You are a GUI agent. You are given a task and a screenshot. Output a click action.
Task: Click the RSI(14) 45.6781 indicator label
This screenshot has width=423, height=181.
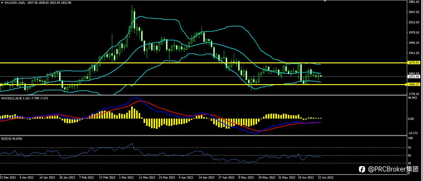(12, 138)
